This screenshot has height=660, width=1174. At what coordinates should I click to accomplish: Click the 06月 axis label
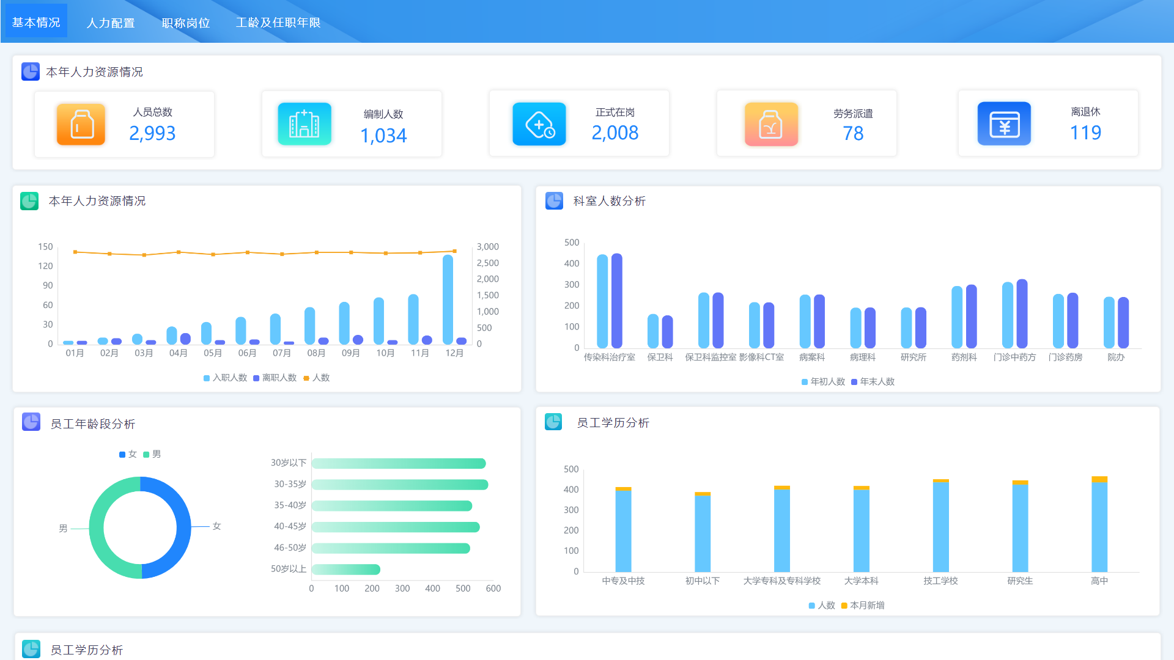click(x=247, y=353)
